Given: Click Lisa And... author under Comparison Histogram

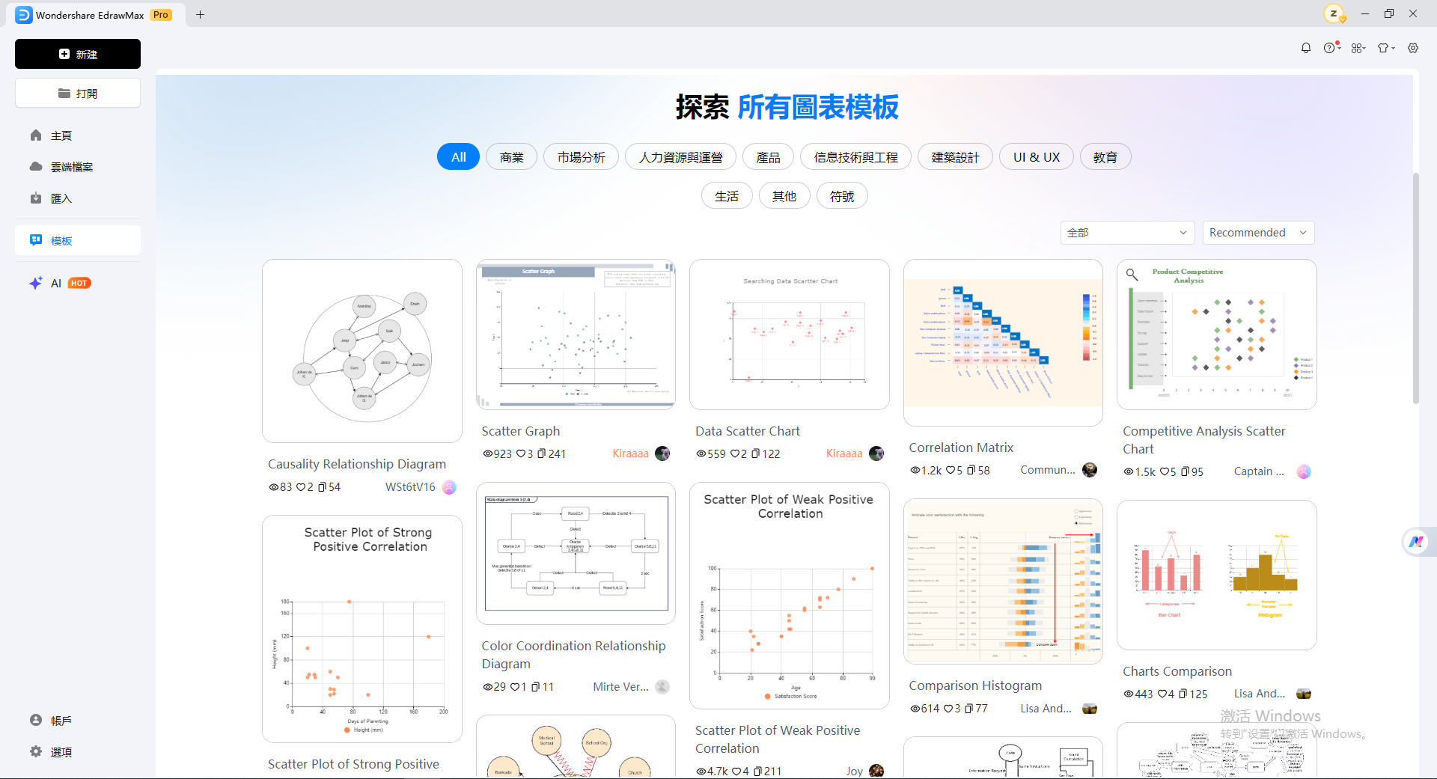Looking at the screenshot, I should point(1046,709).
